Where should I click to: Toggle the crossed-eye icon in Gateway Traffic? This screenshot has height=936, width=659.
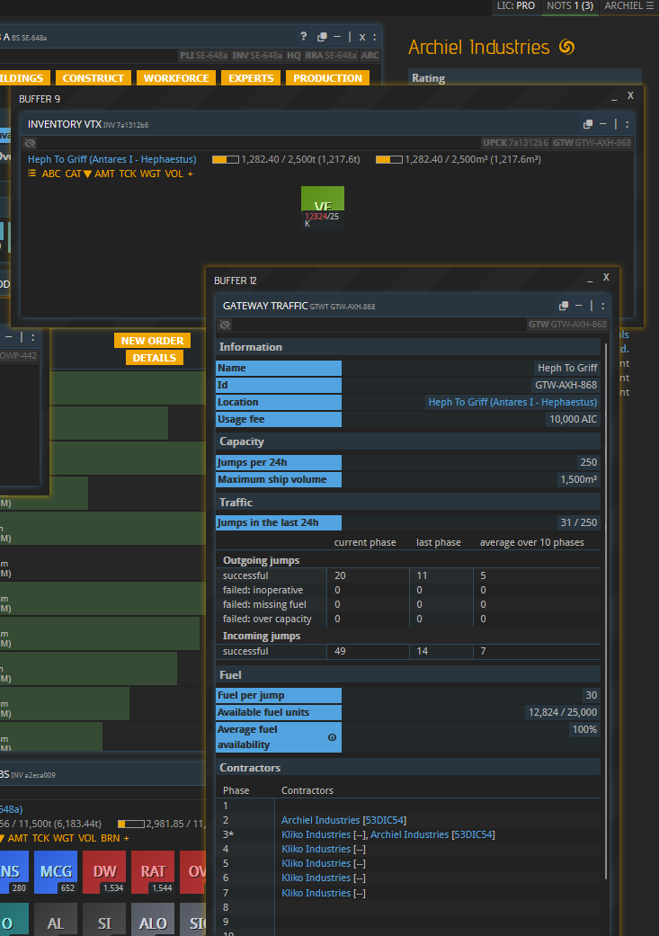[x=226, y=325]
